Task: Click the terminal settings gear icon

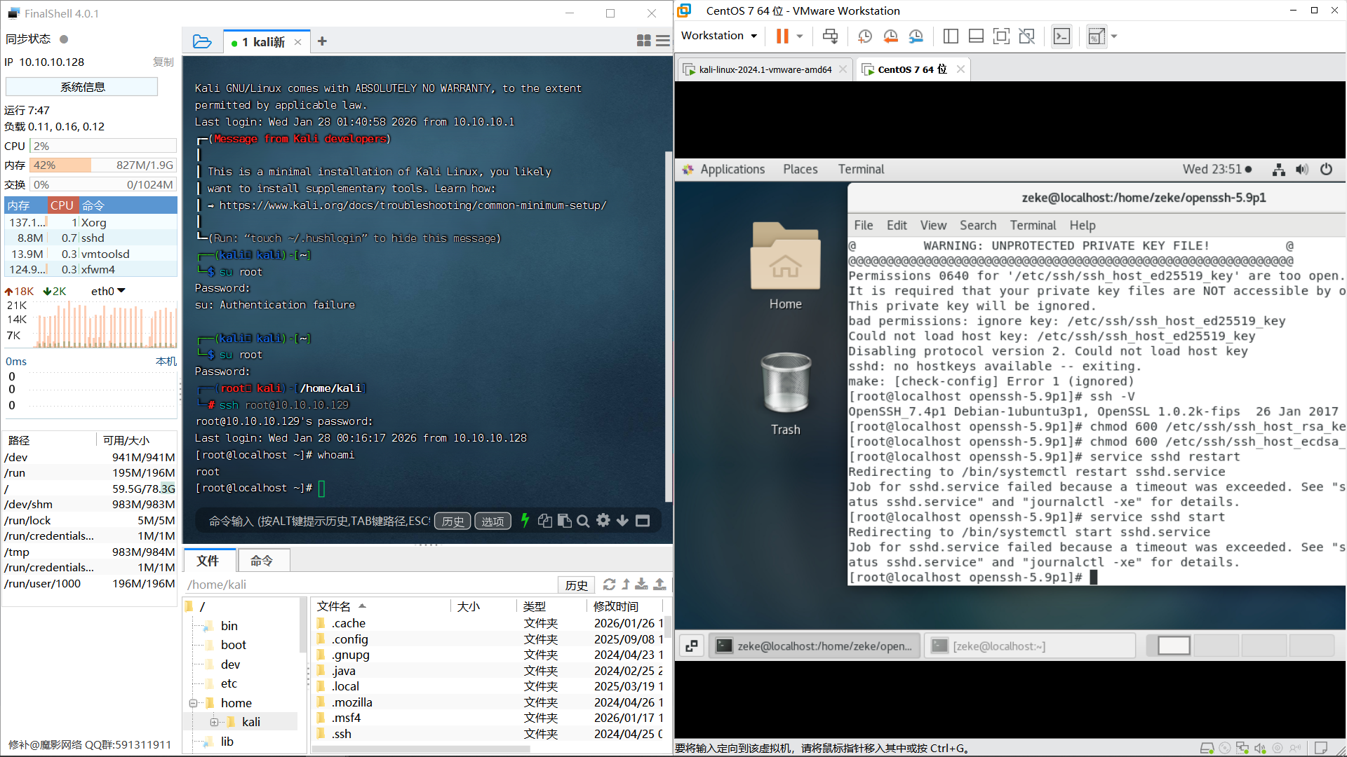Action: click(603, 521)
